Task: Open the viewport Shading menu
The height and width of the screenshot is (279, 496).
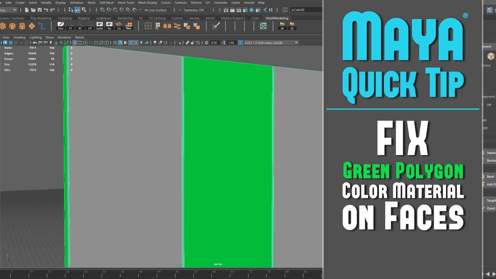Action: 19,38
